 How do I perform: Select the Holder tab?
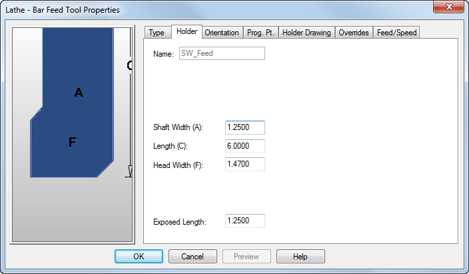187,31
